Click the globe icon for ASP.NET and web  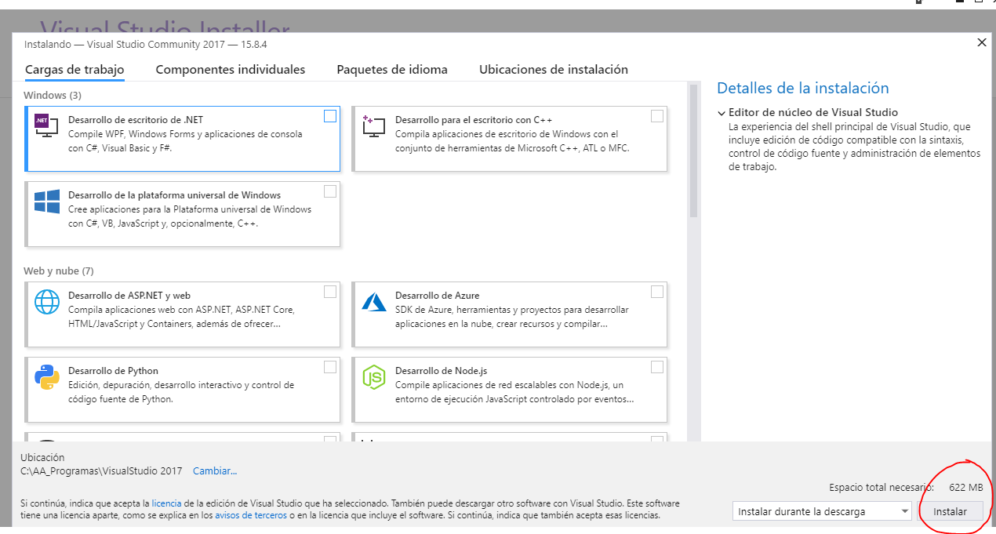click(x=47, y=302)
